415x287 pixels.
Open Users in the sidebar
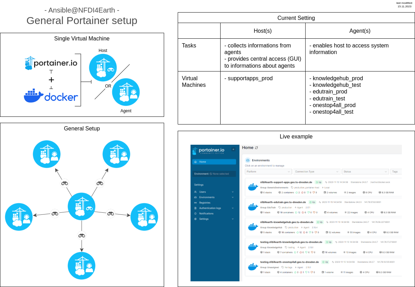click(x=202, y=192)
